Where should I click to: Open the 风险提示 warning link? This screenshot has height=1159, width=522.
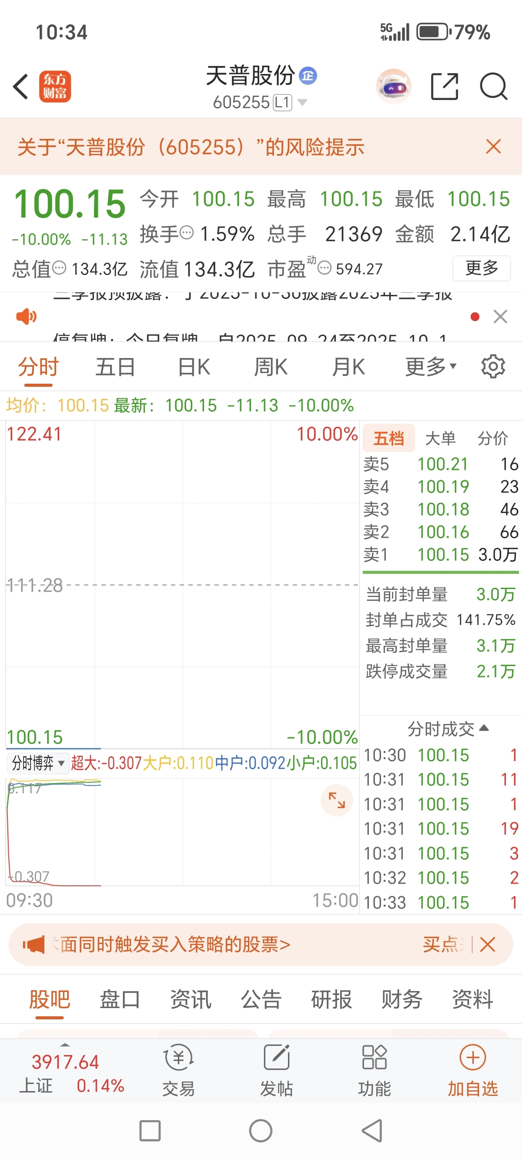coord(191,147)
